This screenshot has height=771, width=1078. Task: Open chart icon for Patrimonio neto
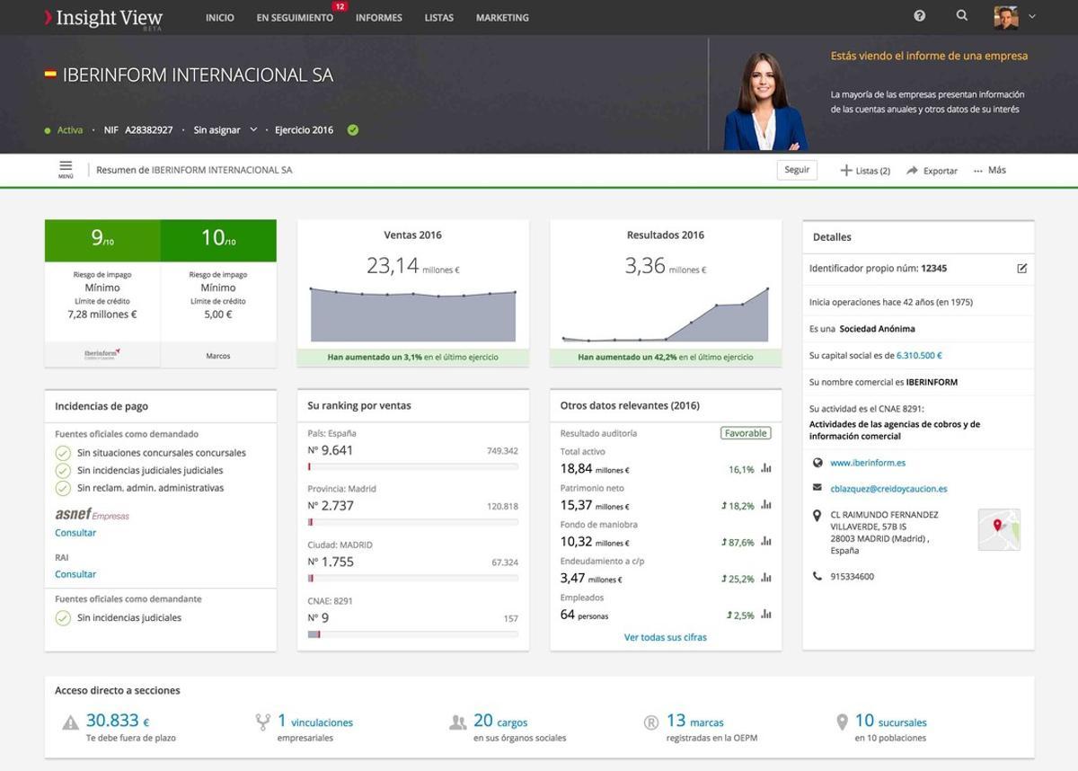(x=766, y=505)
